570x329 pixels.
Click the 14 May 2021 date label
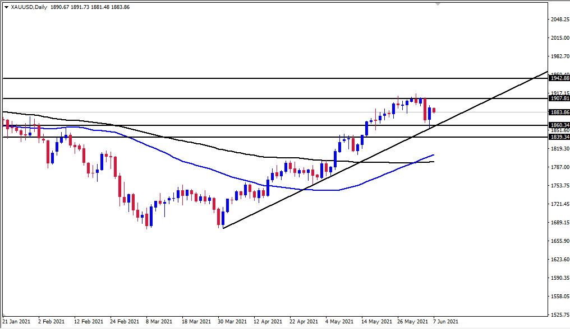pyautogui.click(x=376, y=322)
